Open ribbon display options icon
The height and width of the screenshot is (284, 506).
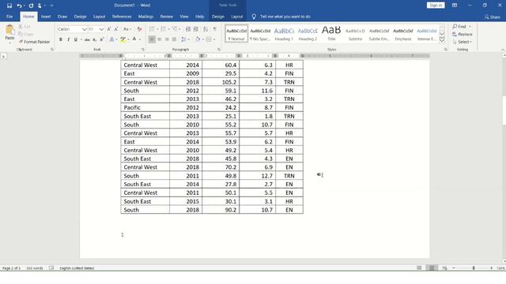click(455, 6)
